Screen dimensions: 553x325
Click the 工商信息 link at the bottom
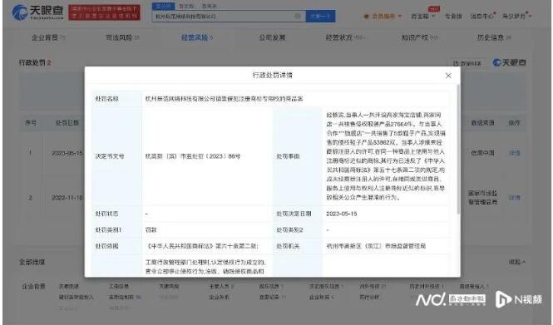(x=118, y=287)
